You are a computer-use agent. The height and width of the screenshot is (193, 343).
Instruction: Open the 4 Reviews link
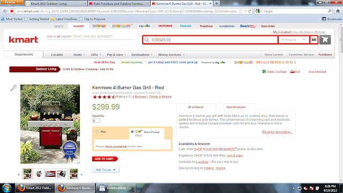click(x=139, y=96)
